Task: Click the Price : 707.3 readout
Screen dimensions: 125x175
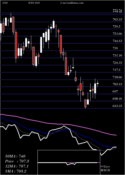Action: pos(17,161)
